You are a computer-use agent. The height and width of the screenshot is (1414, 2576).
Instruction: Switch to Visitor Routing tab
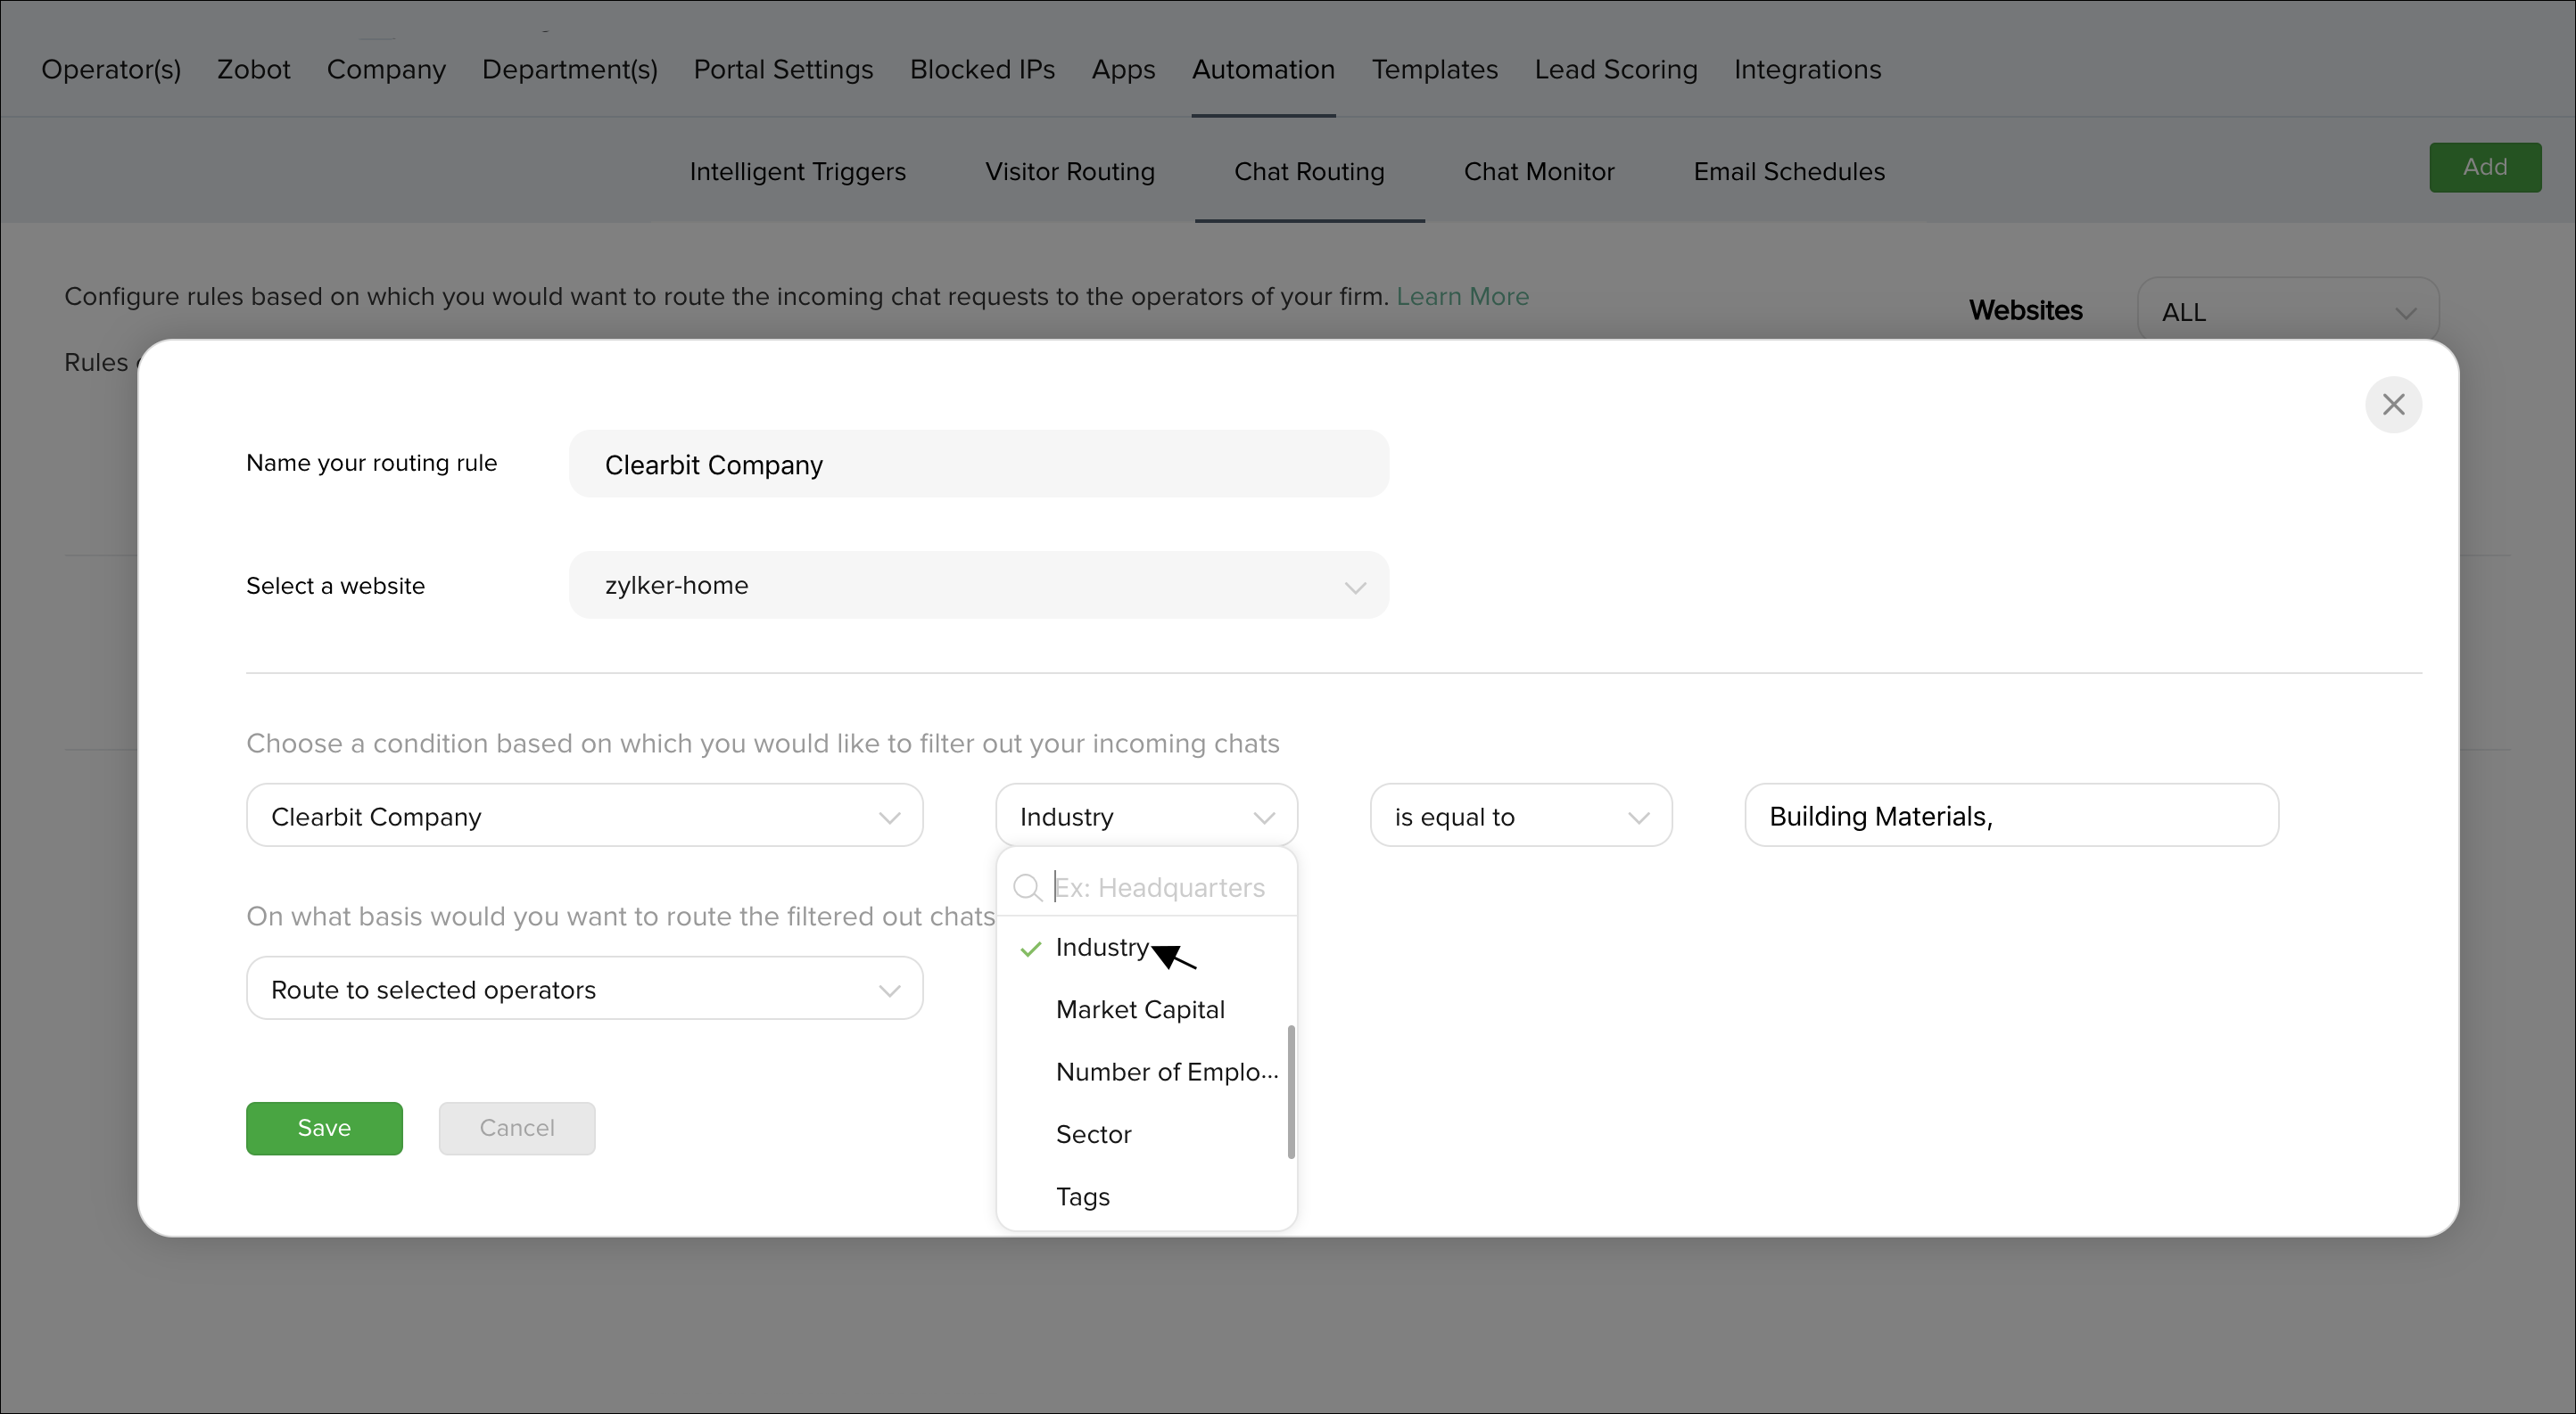point(1069,172)
